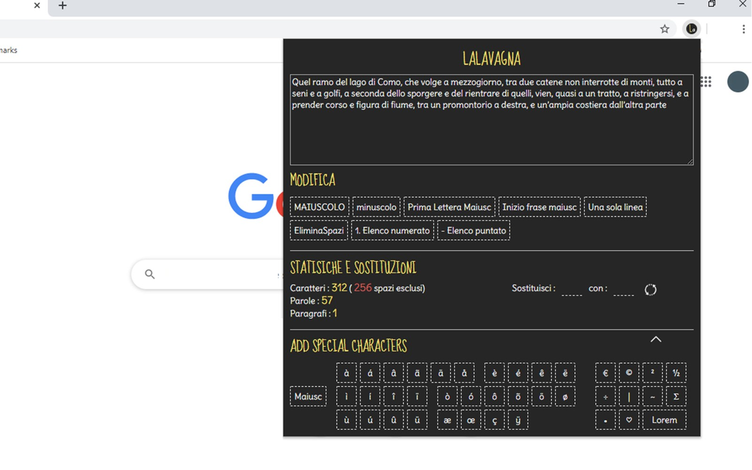Insert the bullet point character
The image size is (752, 470).
(605, 419)
